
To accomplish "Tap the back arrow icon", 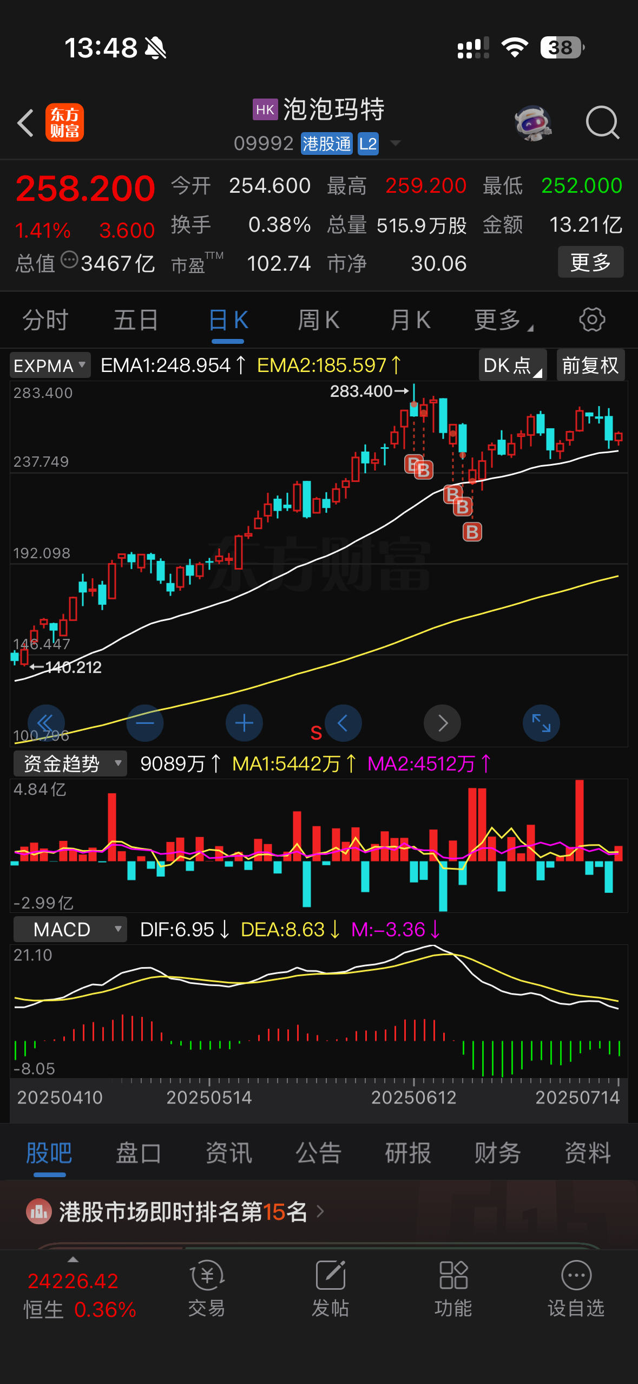I will 25,122.
